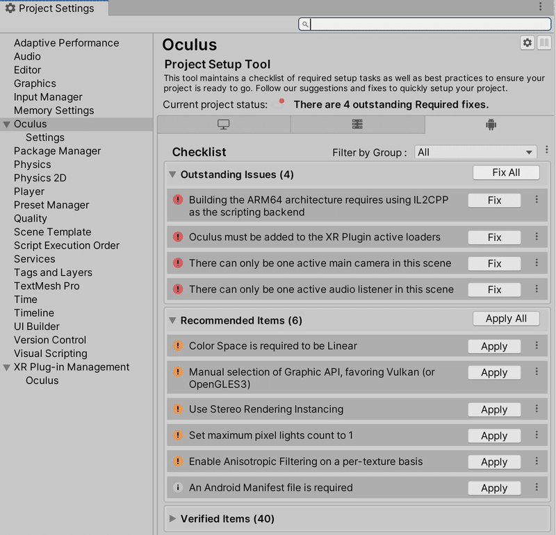
Task: Apply maximum pixel lights count recommendation
Action: pos(494,436)
